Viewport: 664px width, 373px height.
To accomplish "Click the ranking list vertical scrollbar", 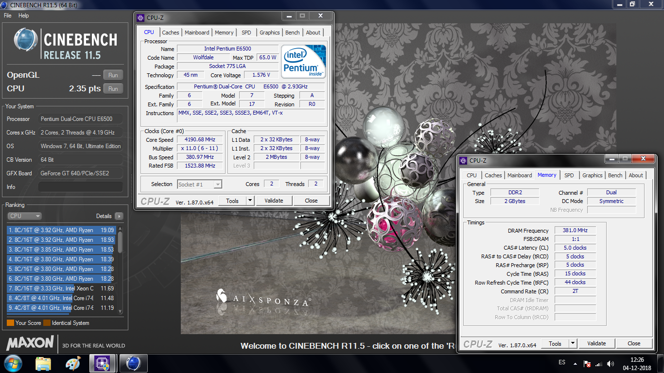I will pyautogui.click(x=120, y=270).
